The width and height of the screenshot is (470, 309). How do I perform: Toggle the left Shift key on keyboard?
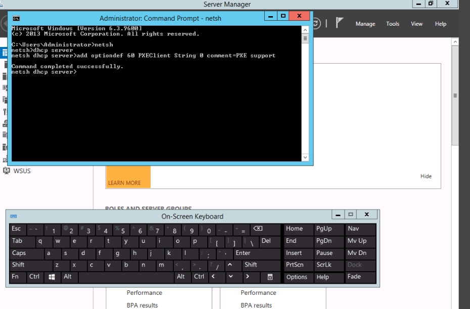[x=31, y=265]
